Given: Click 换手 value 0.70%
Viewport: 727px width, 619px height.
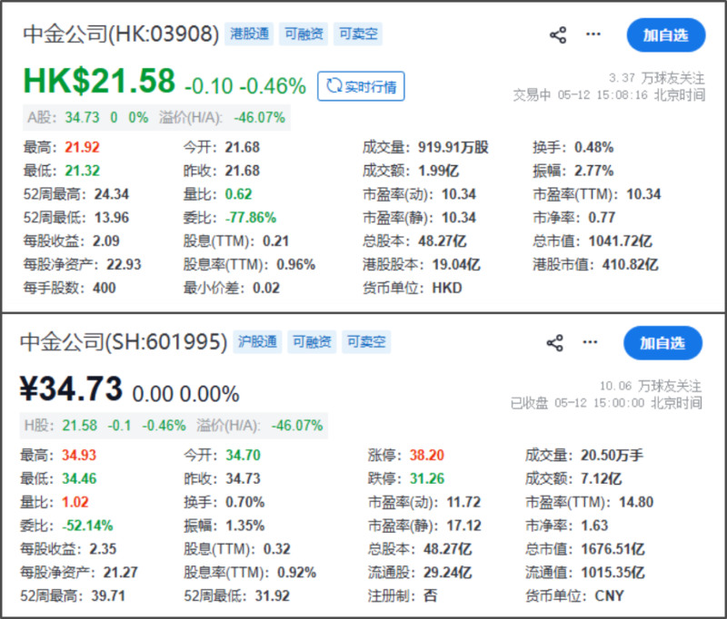Looking at the screenshot, I should click(x=244, y=502).
